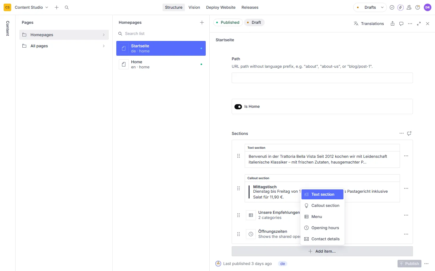Choose Menu from the add item popup
435x271 pixels.
(x=322, y=216)
